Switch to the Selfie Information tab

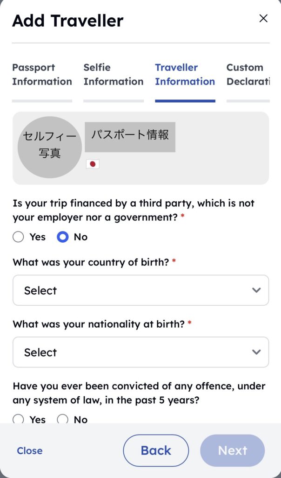114,75
